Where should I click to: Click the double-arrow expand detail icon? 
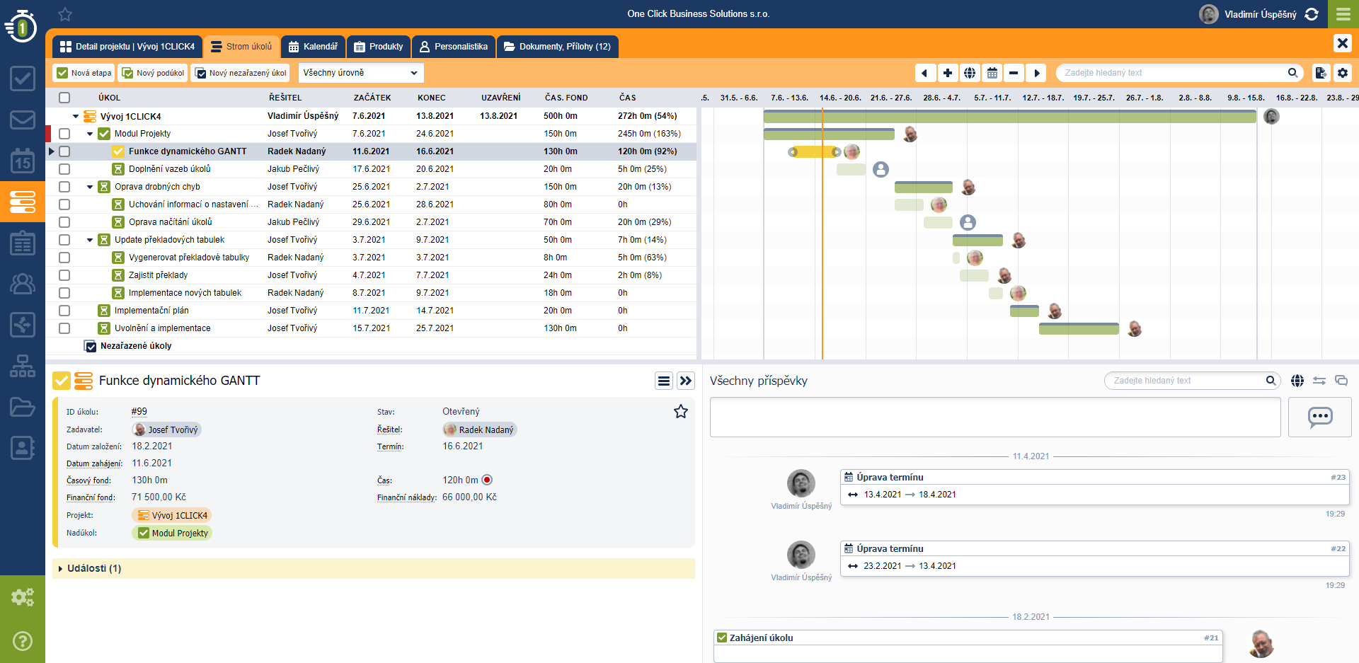[686, 381]
